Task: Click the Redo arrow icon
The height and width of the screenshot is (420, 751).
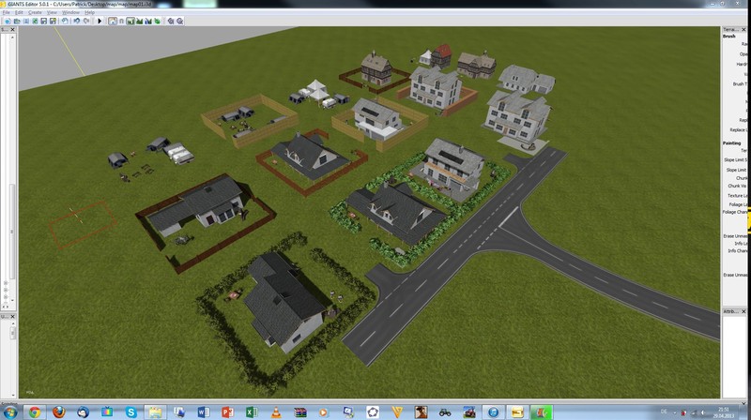Action: [86, 21]
